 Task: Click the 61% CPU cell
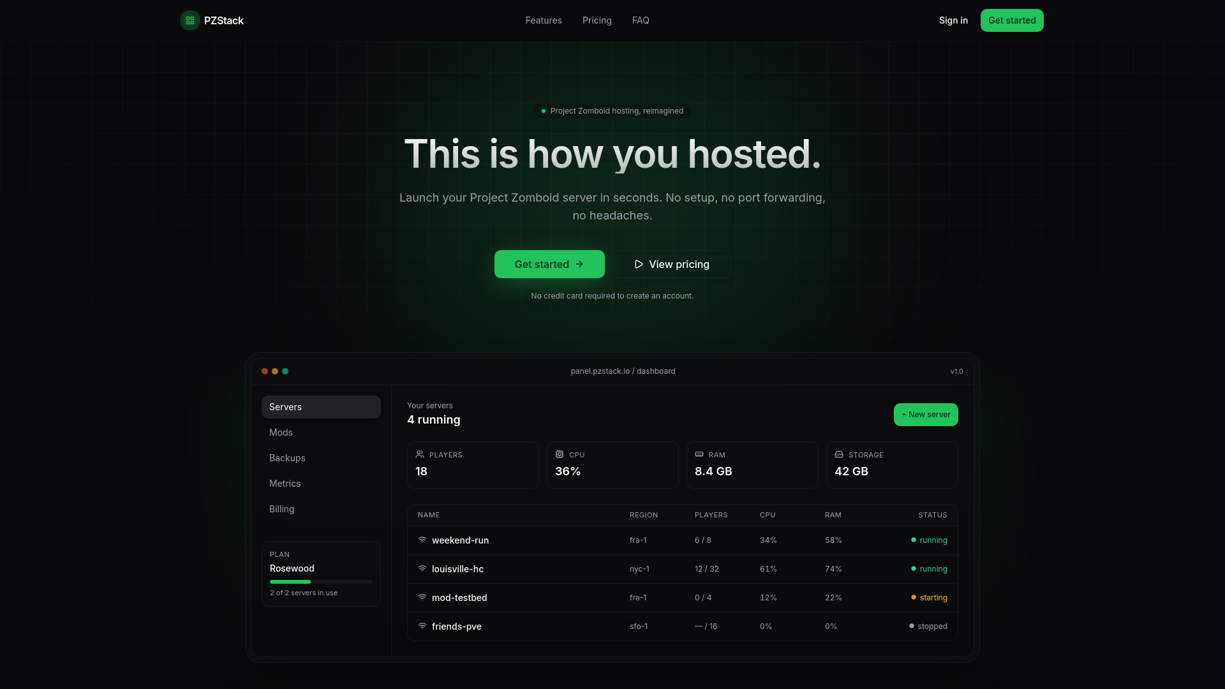768,569
